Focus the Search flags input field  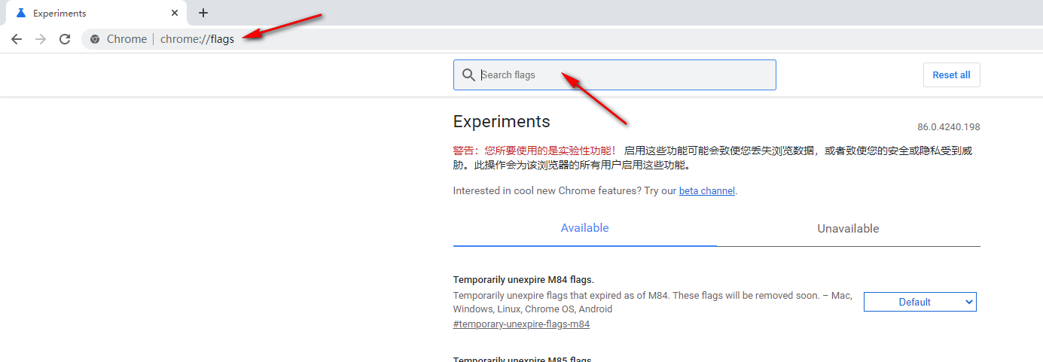(x=615, y=75)
